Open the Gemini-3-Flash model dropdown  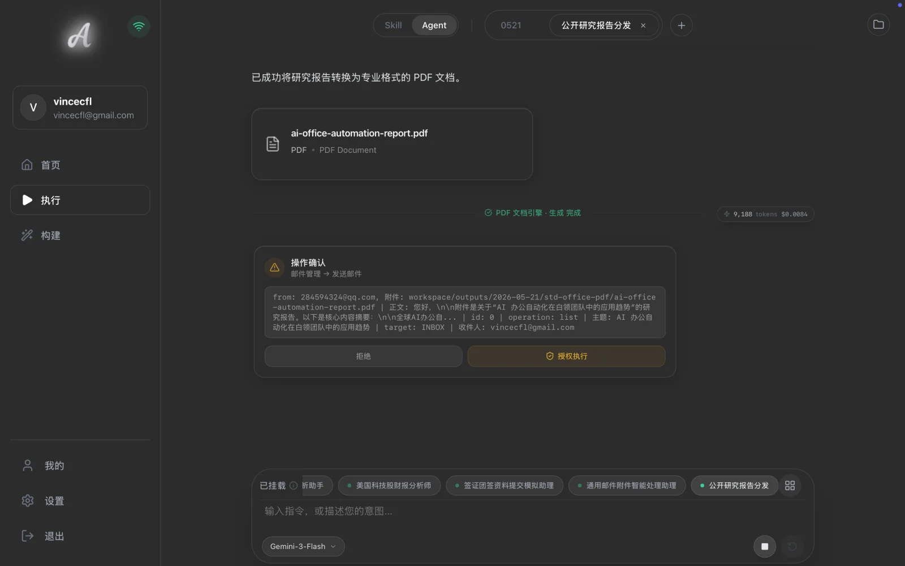click(303, 546)
